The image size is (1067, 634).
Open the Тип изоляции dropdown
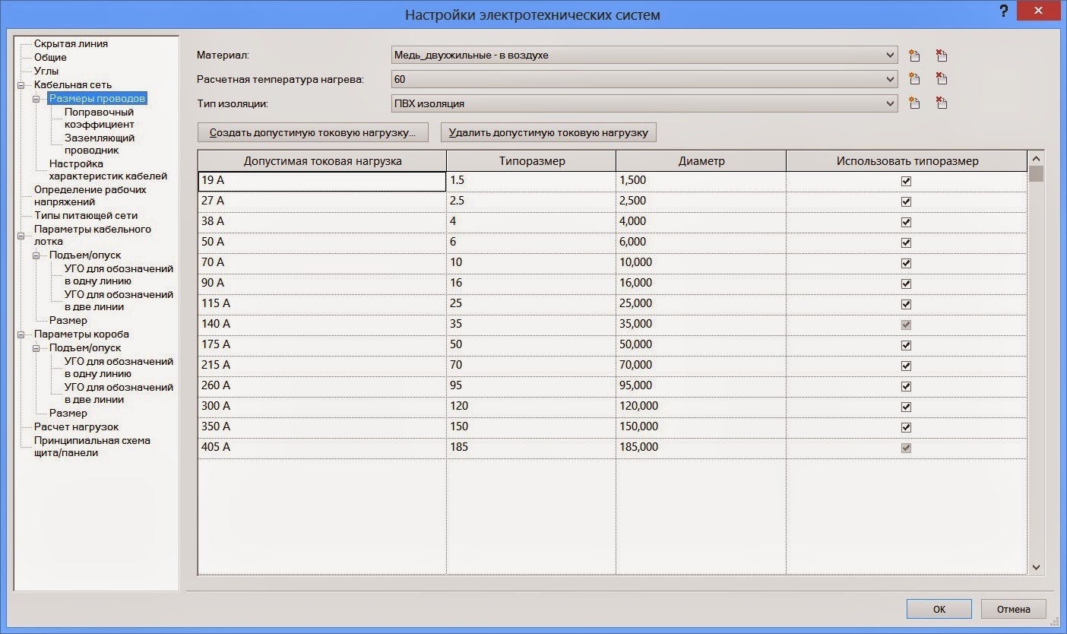click(x=891, y=103)
